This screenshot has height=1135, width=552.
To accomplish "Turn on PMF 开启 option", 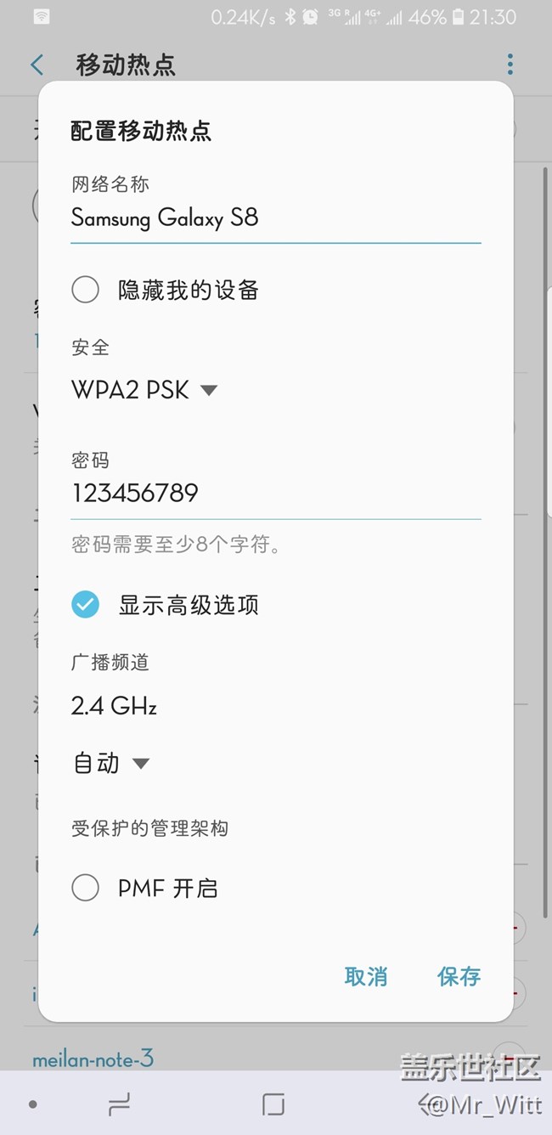I will click(85, 889).
